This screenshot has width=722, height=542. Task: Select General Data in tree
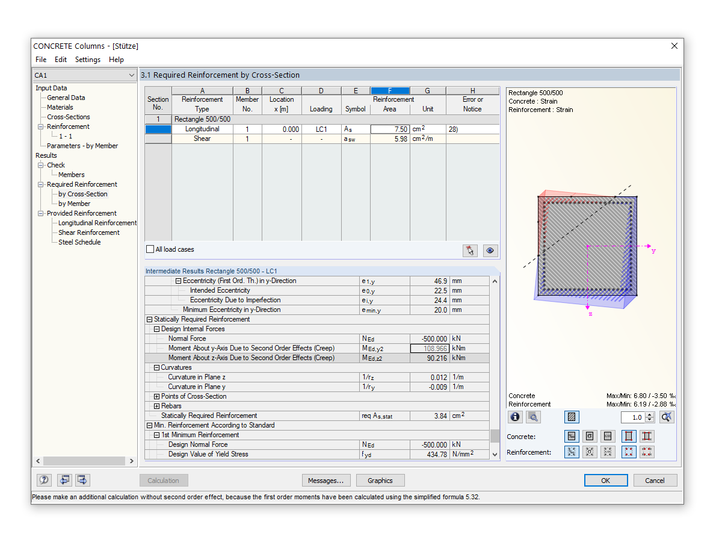pyautogui.click(x=66, y=98)
